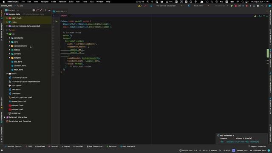Click the purple theme icon in status bar

pyautogui.click(x=233, y=150)
